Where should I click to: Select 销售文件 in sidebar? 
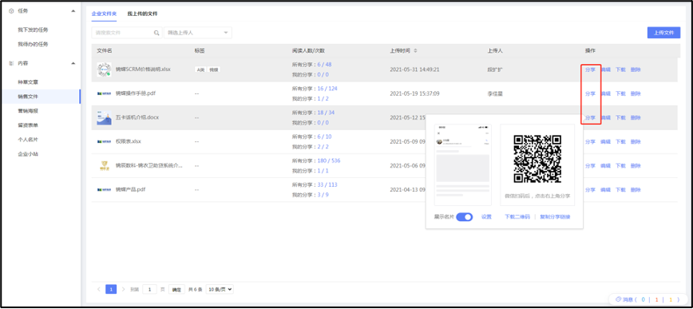point(28,97)
